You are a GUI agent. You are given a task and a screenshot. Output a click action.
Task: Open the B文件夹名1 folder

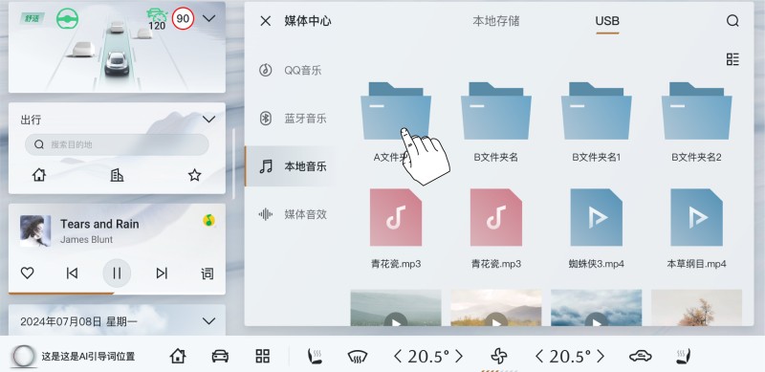click(596, 122)
